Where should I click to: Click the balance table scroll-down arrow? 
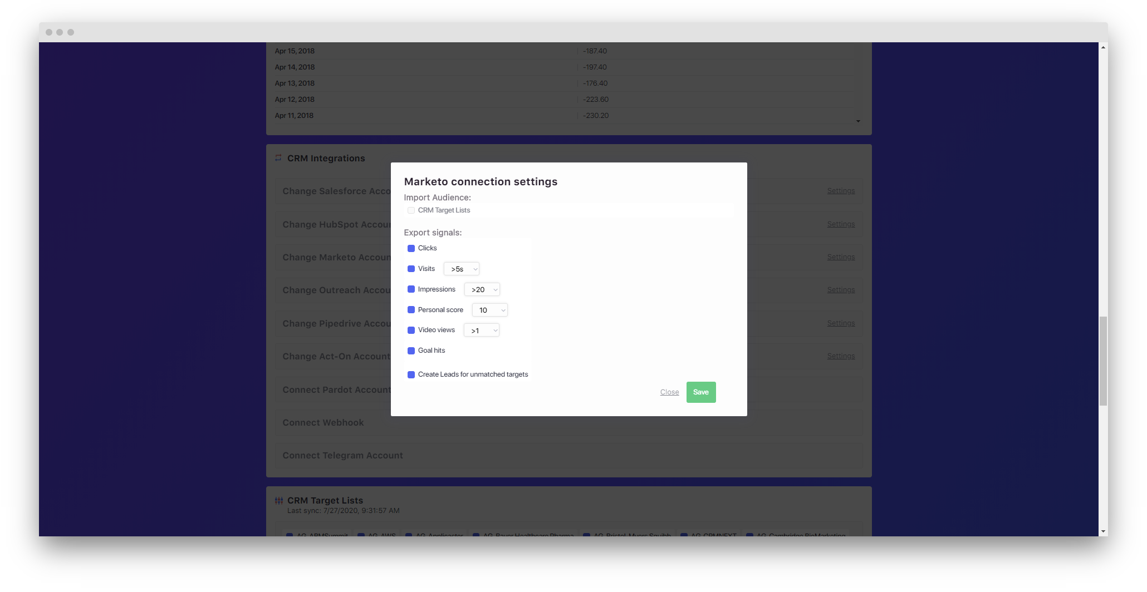(858, 121)
